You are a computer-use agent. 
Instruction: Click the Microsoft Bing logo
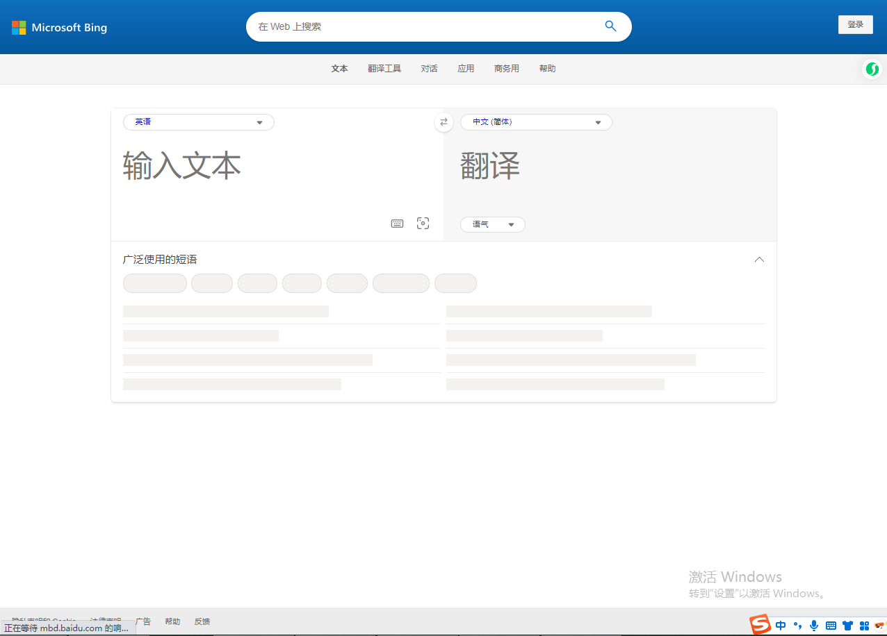(60, 28)
